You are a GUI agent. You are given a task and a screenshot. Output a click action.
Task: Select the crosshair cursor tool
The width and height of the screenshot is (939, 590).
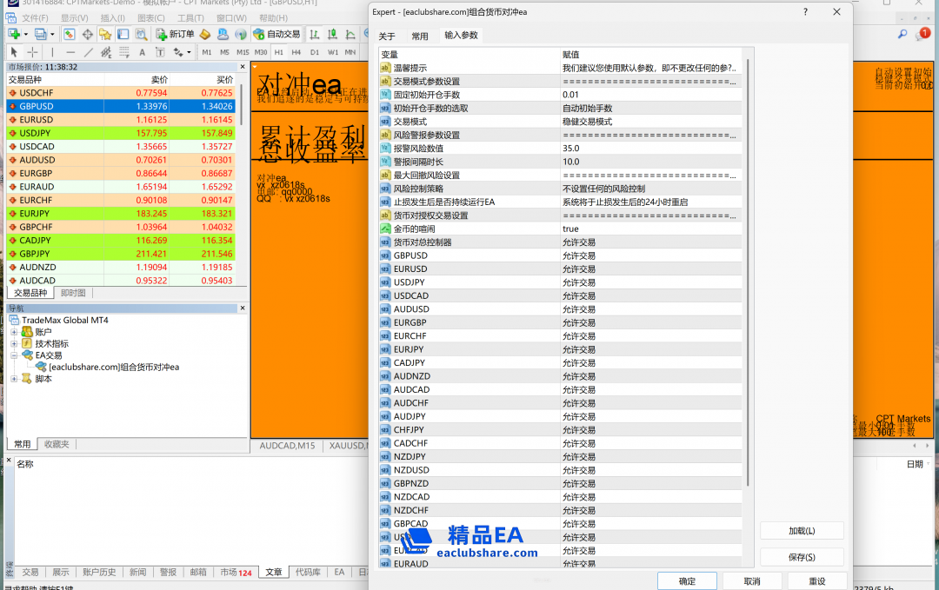32,52
